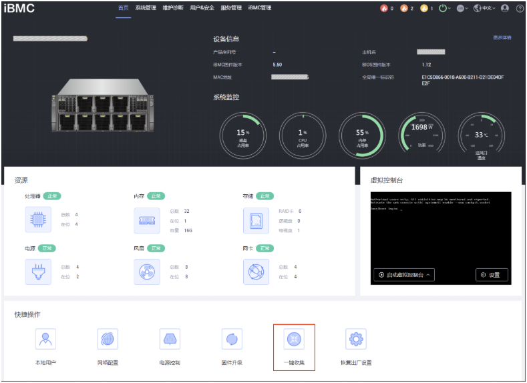Open the 电源控制 quick action icon
This screenshot has width=527, height=383.
pos(170,339)
